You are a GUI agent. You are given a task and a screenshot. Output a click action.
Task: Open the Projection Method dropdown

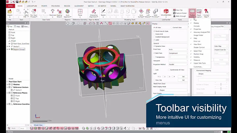(x=178, y=65)
